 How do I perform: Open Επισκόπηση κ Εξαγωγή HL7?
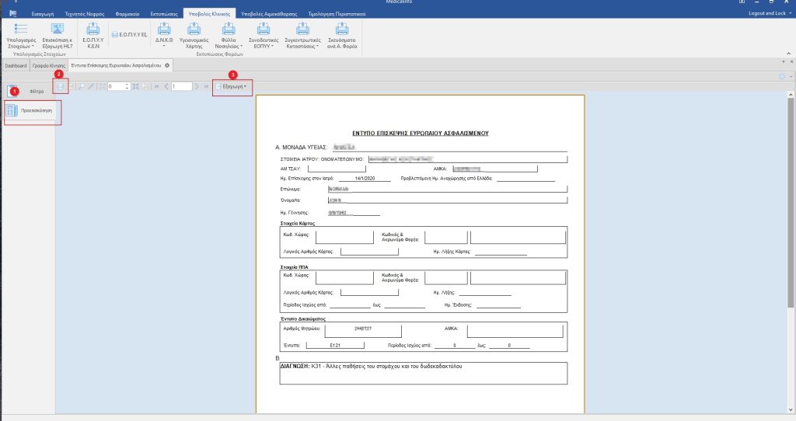click(58, 28)
